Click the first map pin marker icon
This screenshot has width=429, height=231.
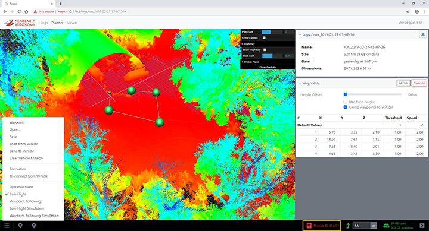(20, 226)
